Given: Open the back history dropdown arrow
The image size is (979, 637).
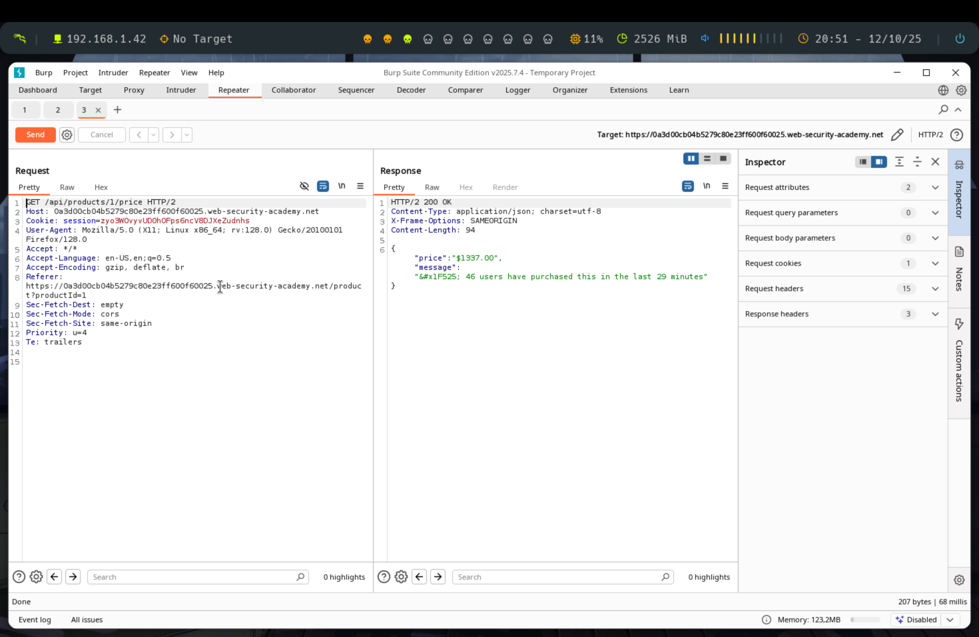Looking at the screenshot, I should (154, 135).
